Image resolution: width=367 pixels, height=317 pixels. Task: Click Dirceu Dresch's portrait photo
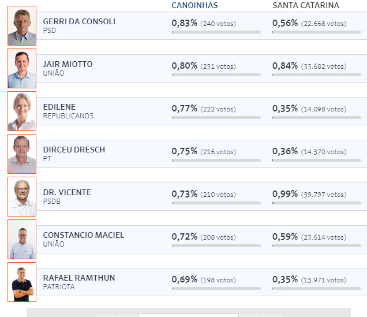tap(22, 154)
